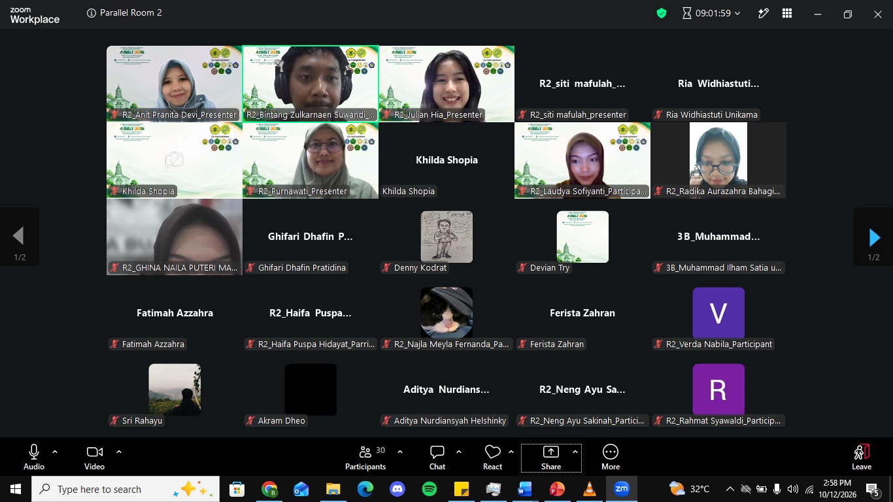Click muted mic icon for Devian Try
Viewport: 893px width, 502px height.
[x=522, y=268]
